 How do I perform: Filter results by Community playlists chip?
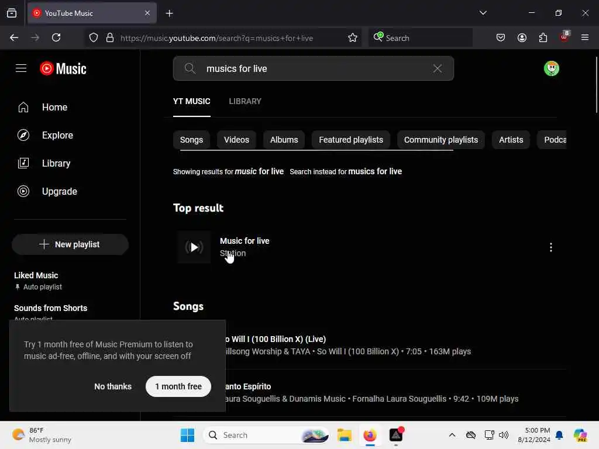(441, 140)
